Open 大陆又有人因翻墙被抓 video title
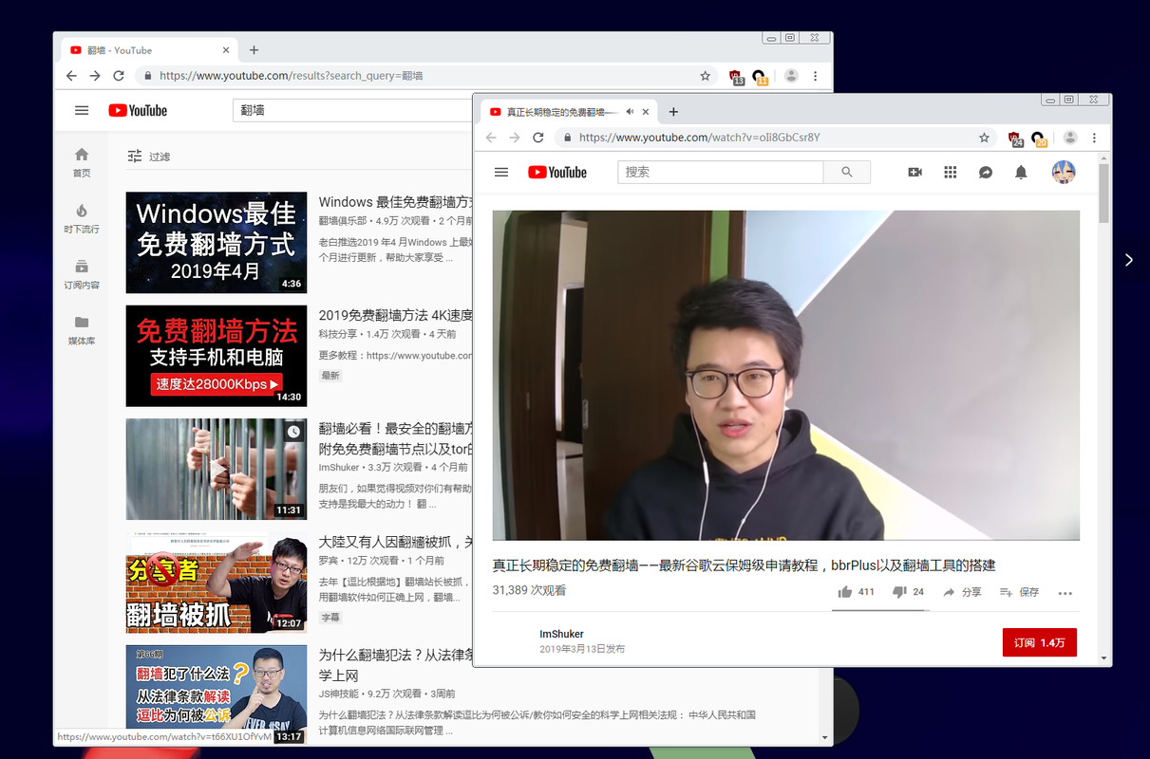 click(x=395, y=542)
